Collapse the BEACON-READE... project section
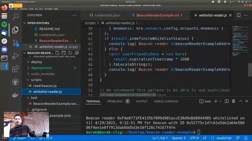252x141 pixels. tap(24, 53)
